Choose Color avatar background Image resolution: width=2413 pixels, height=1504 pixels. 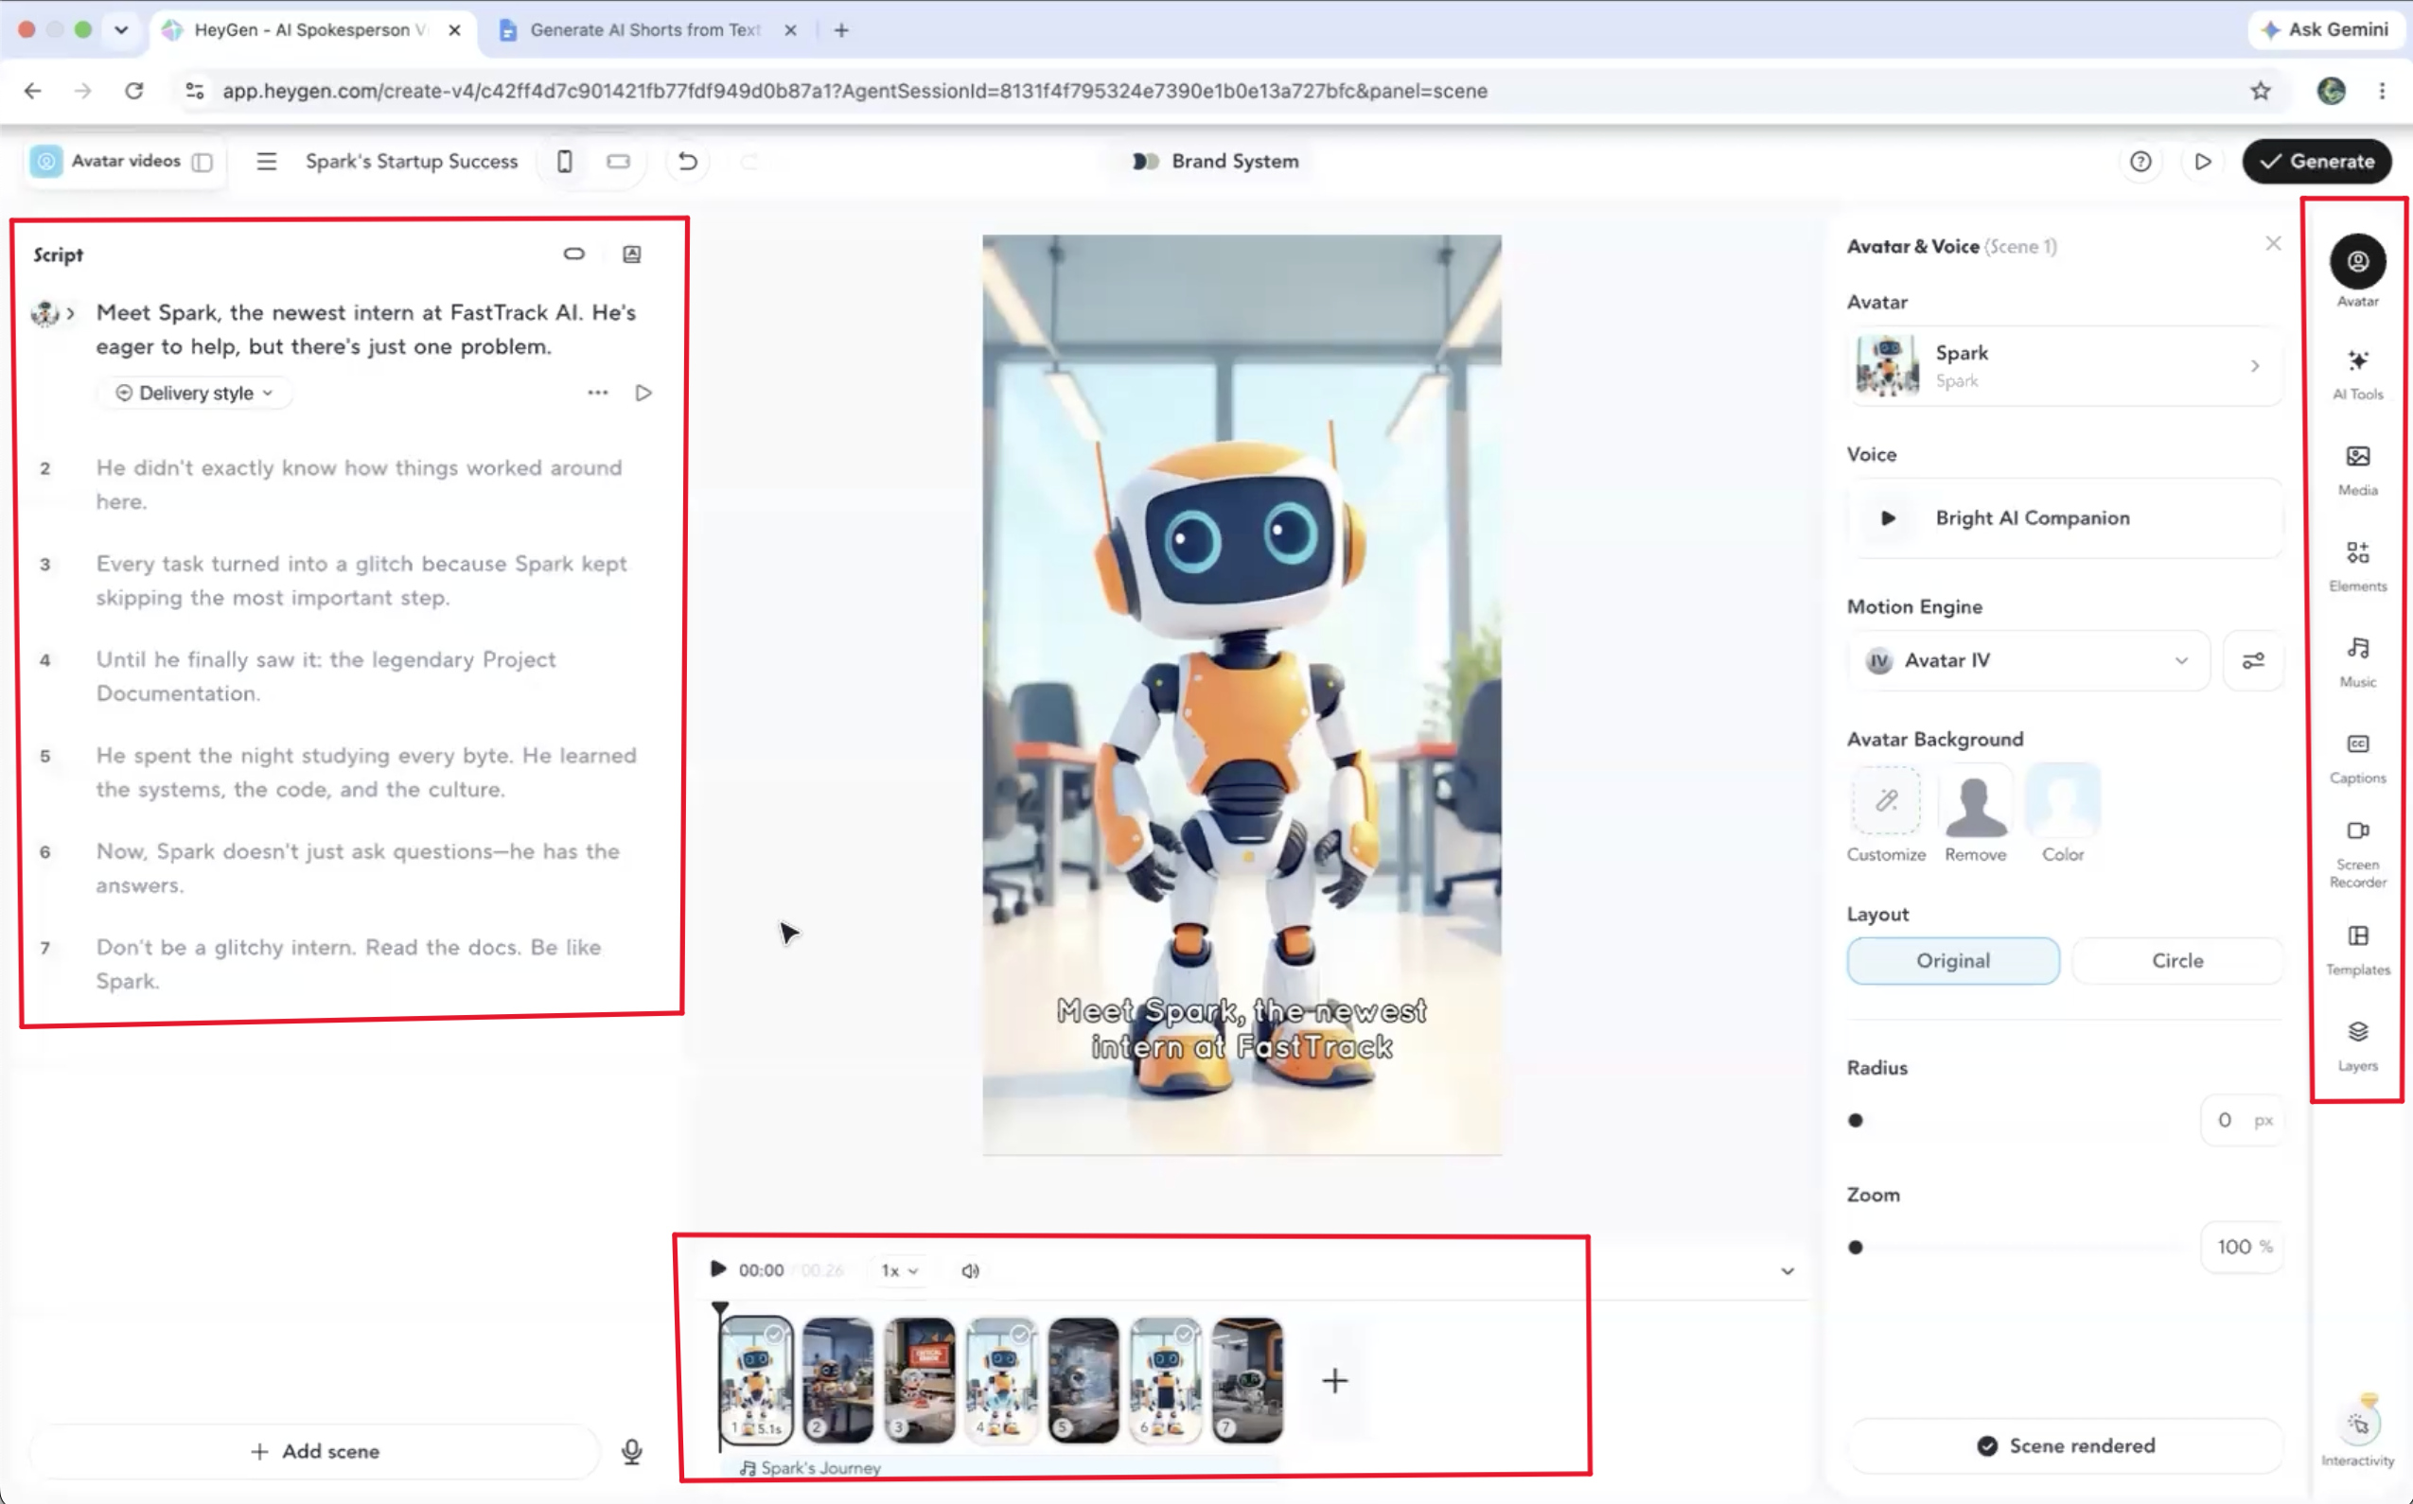pos(2062,813)
